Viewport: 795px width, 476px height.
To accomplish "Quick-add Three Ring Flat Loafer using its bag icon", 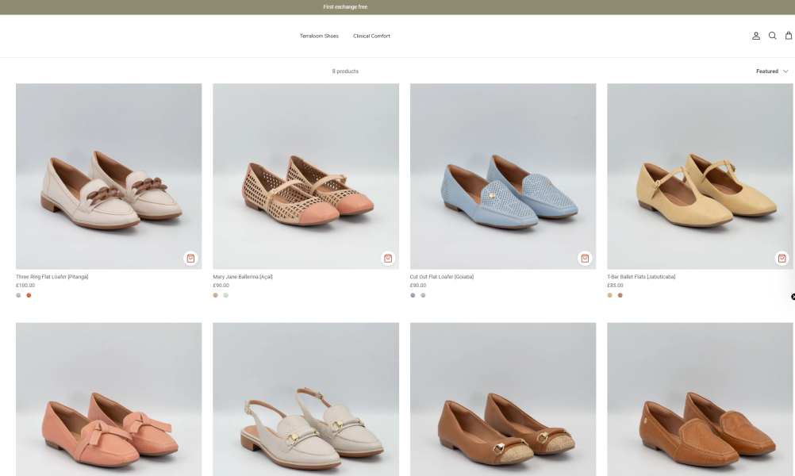I will [x=190, y=258].
